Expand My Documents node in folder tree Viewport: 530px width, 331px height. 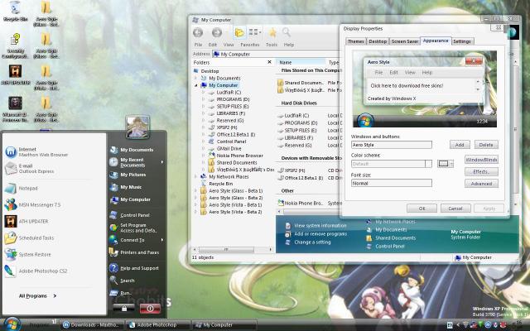pos(195,79)
